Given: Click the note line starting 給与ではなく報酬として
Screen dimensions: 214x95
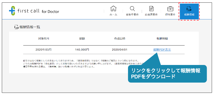Looking at the screenshot, I should tap(81, 61).
